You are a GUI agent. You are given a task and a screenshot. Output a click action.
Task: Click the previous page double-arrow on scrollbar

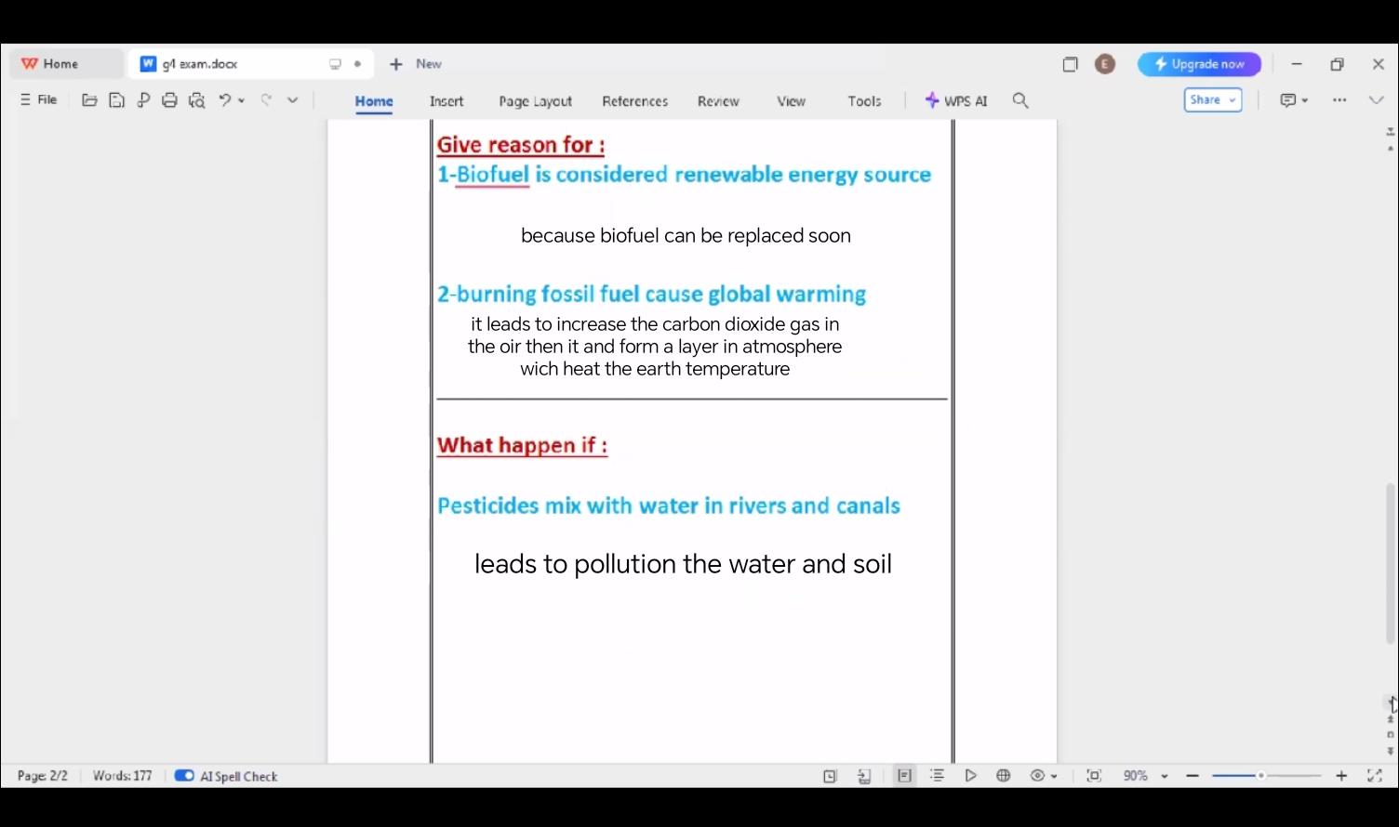tap(1391, 718)
